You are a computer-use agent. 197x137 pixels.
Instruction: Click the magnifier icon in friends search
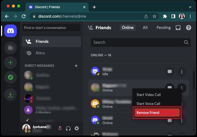point(186,42)
